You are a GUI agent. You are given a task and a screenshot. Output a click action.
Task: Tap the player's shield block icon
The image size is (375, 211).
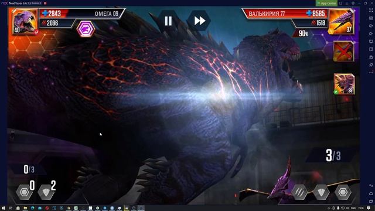pyautogui.click(x=46, y=192)
